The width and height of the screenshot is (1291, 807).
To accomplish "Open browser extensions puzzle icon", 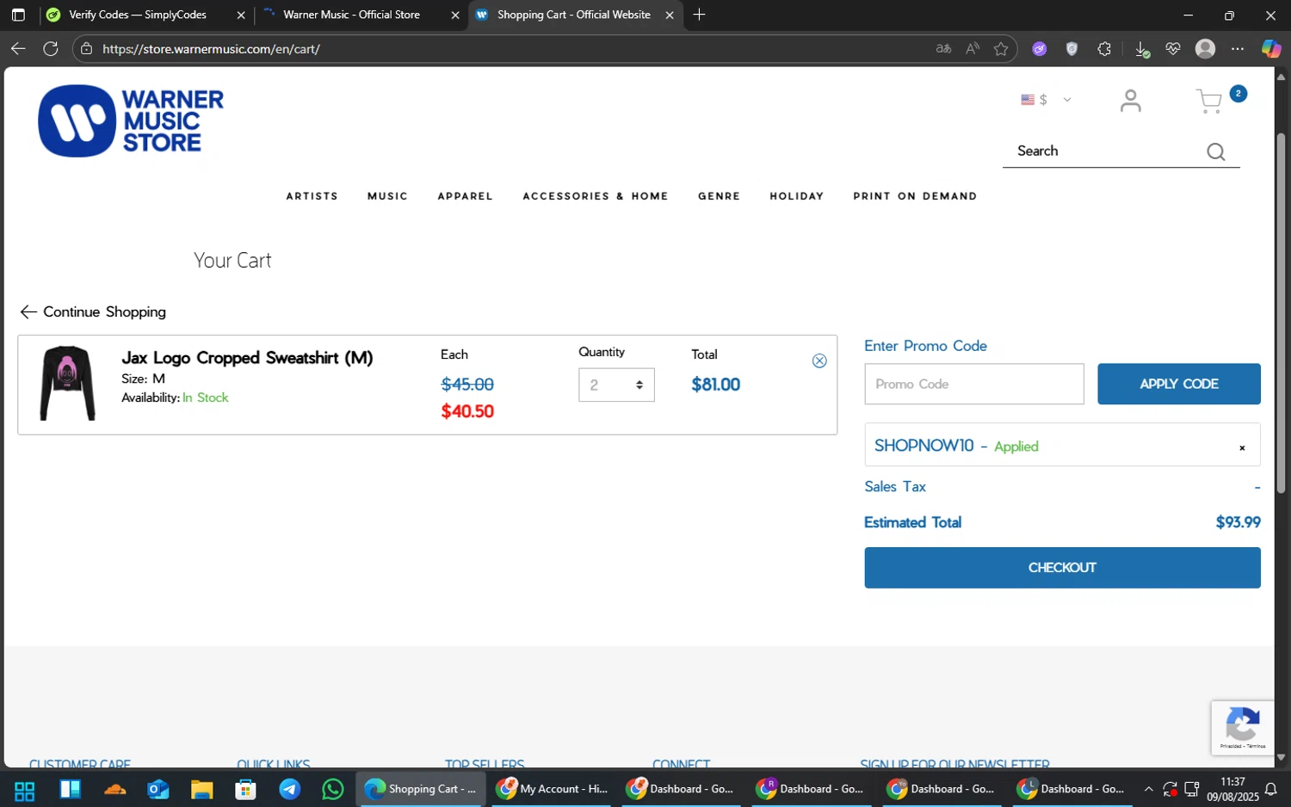I will click(x=1104, y=49).
